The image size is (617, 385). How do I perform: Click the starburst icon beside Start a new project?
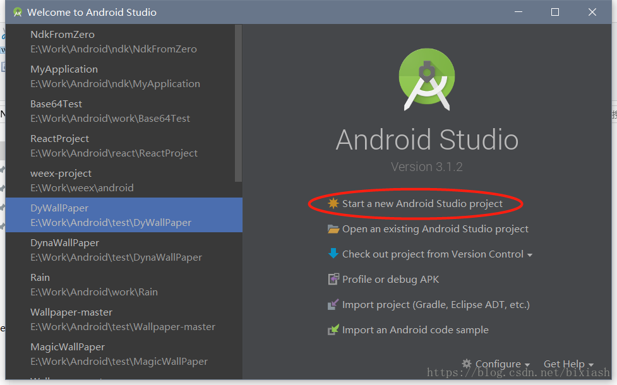333,203
